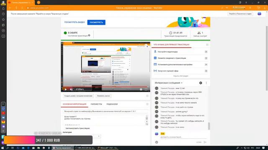Click the stream title input field
The image size is (268, 150).
(x=105, y=111)
